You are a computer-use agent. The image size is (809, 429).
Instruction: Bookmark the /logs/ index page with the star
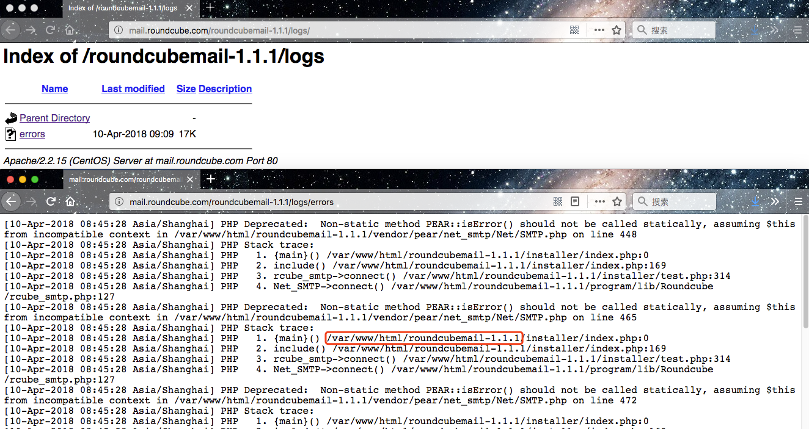[x=617, y=30]
